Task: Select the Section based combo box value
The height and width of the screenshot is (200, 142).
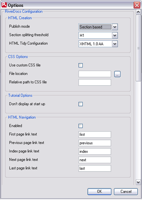Action: coord(95,27)
